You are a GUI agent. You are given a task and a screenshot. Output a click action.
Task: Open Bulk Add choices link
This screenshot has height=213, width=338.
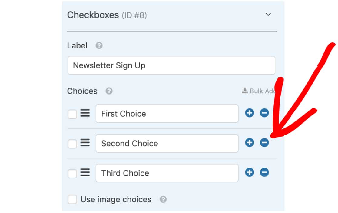click(259, 91)
